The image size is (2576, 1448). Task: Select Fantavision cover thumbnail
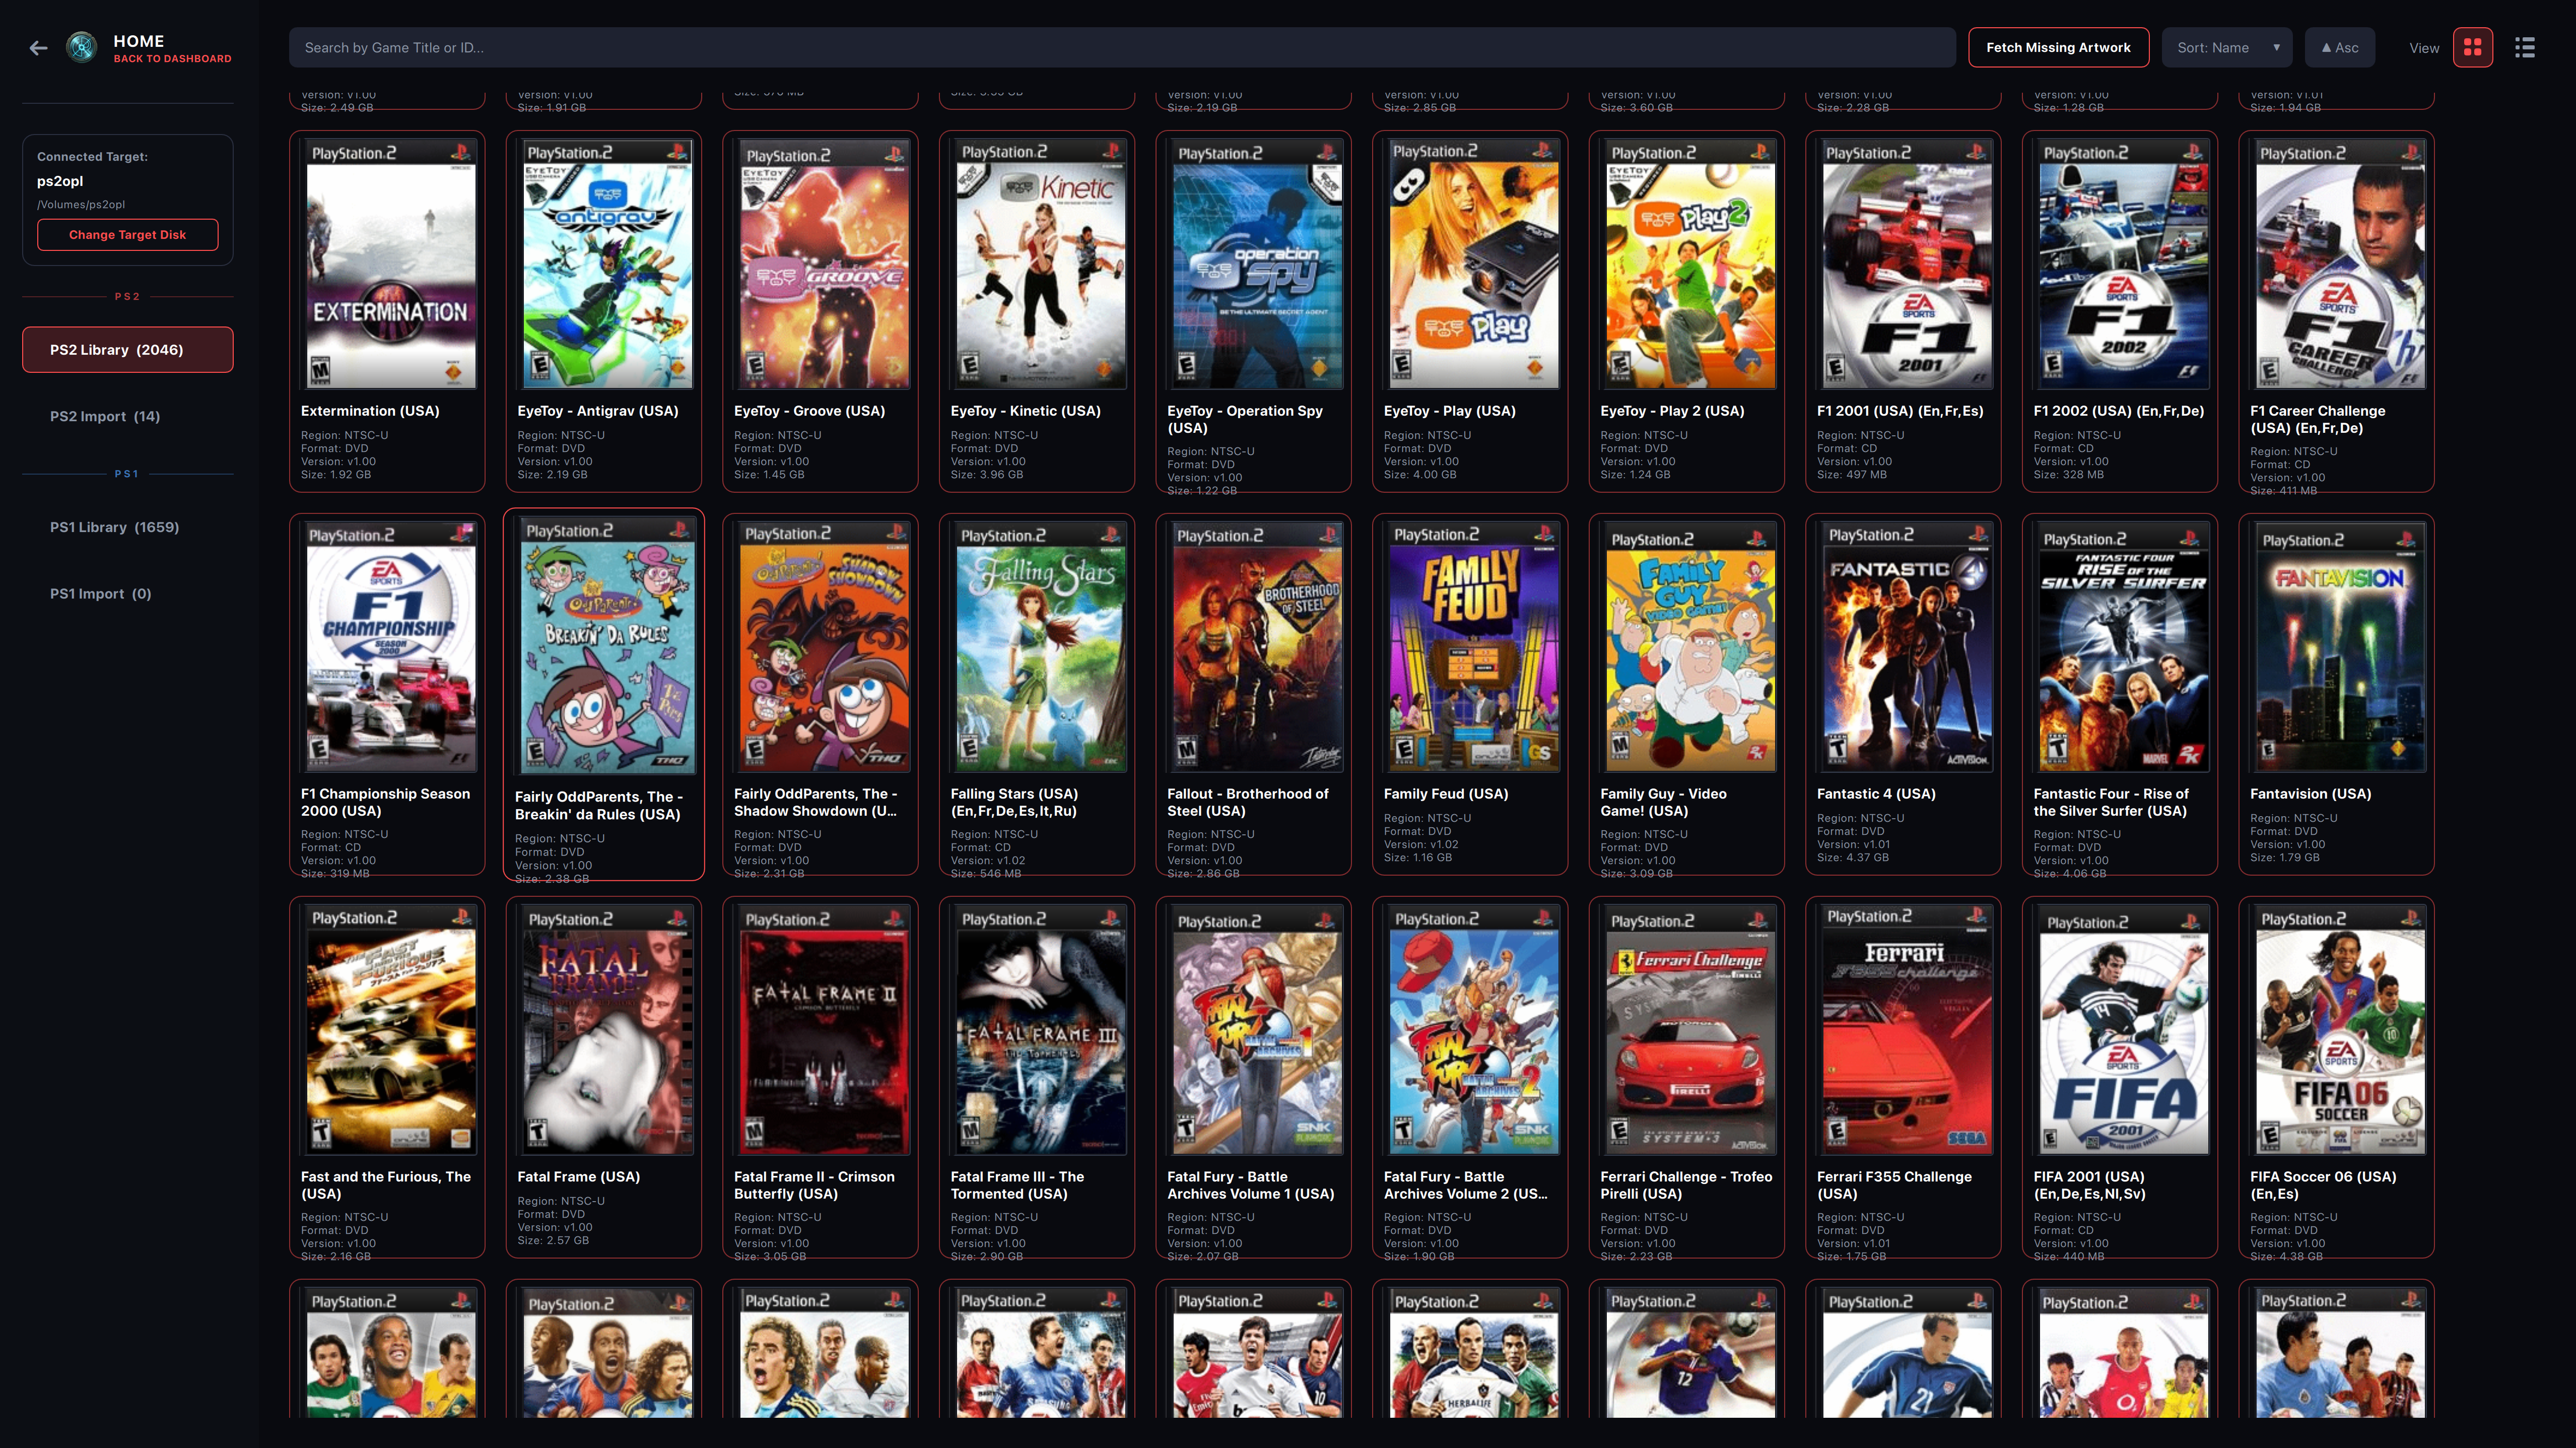(2339, 647)
